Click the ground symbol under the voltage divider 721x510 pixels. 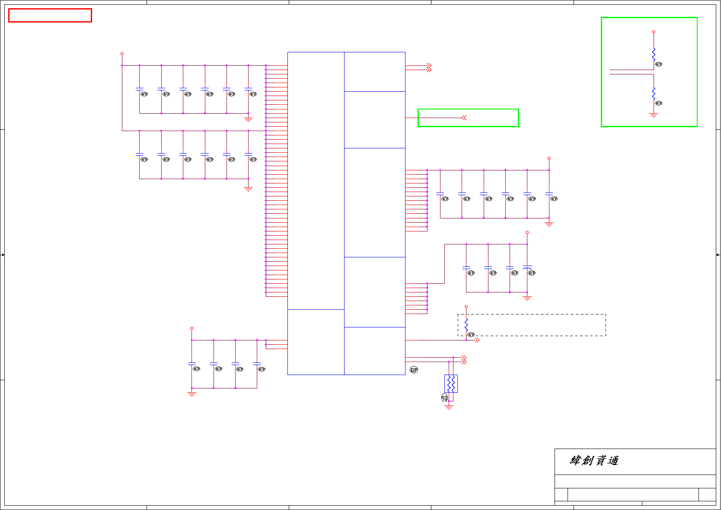point(654,115)
